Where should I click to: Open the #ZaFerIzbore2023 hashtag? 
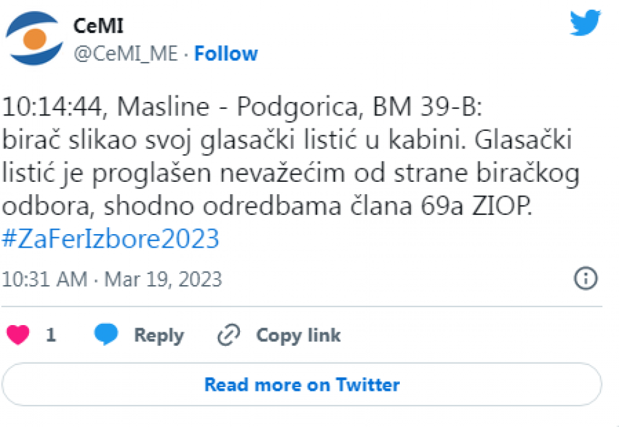pos(111,239)
